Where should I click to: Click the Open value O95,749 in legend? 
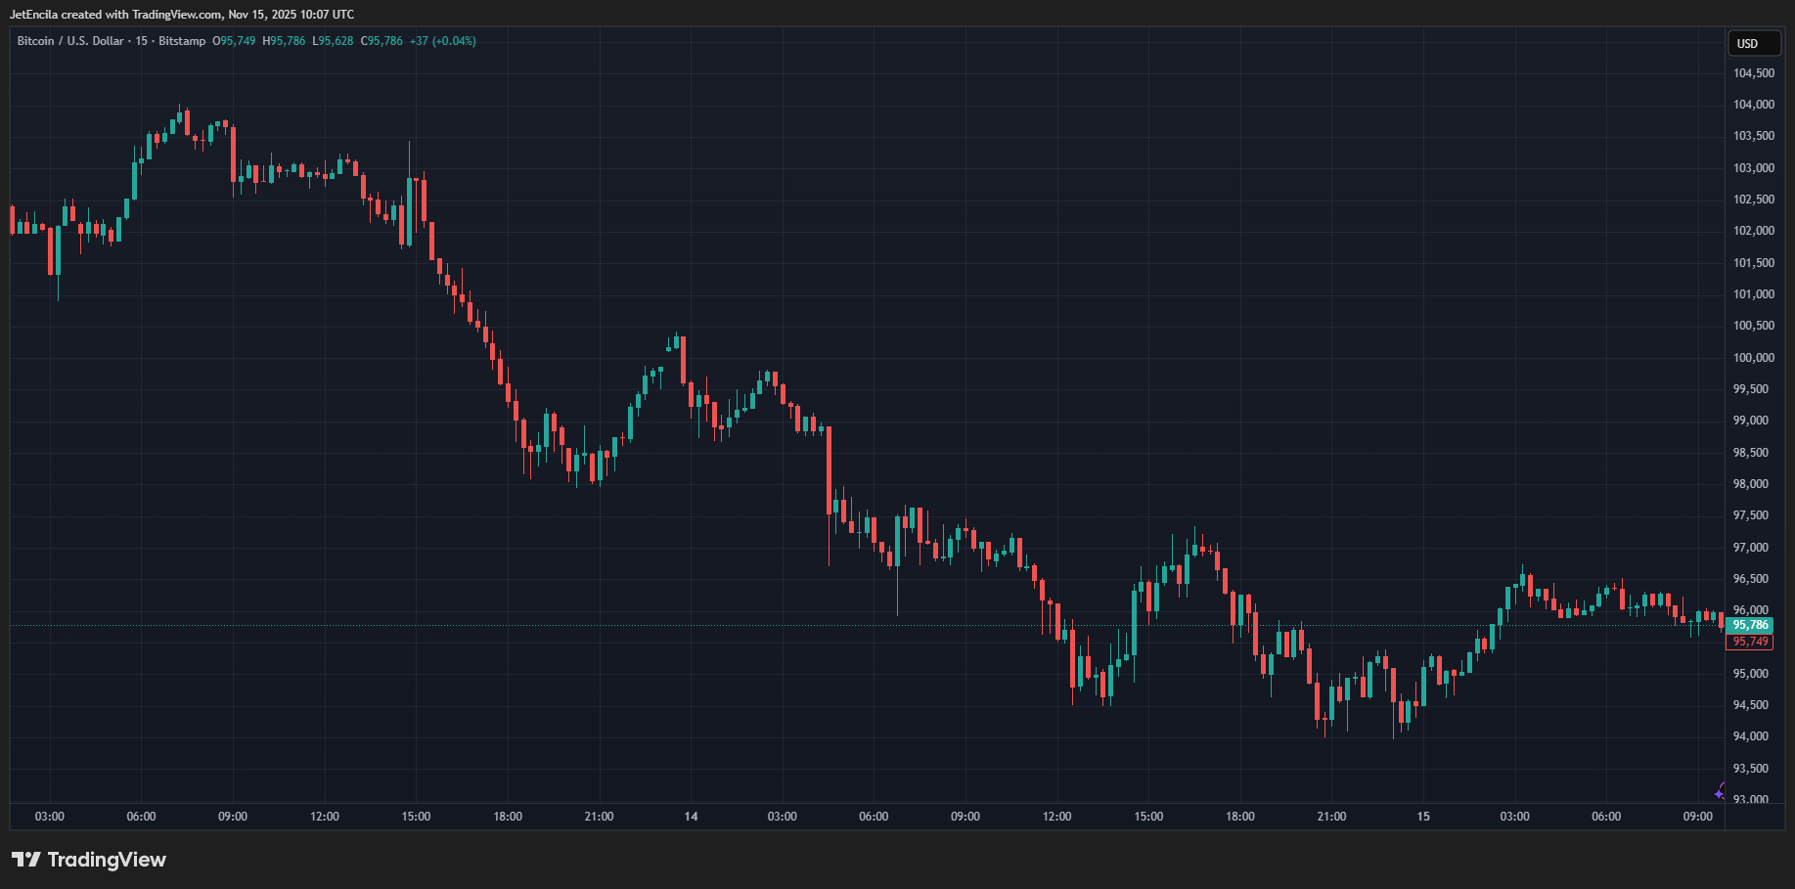[x=234, y=41]
